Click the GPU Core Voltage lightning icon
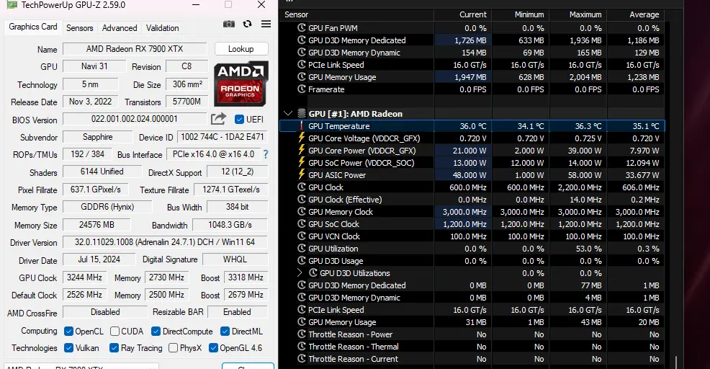The image size is (710, 369). pos(302,138)
